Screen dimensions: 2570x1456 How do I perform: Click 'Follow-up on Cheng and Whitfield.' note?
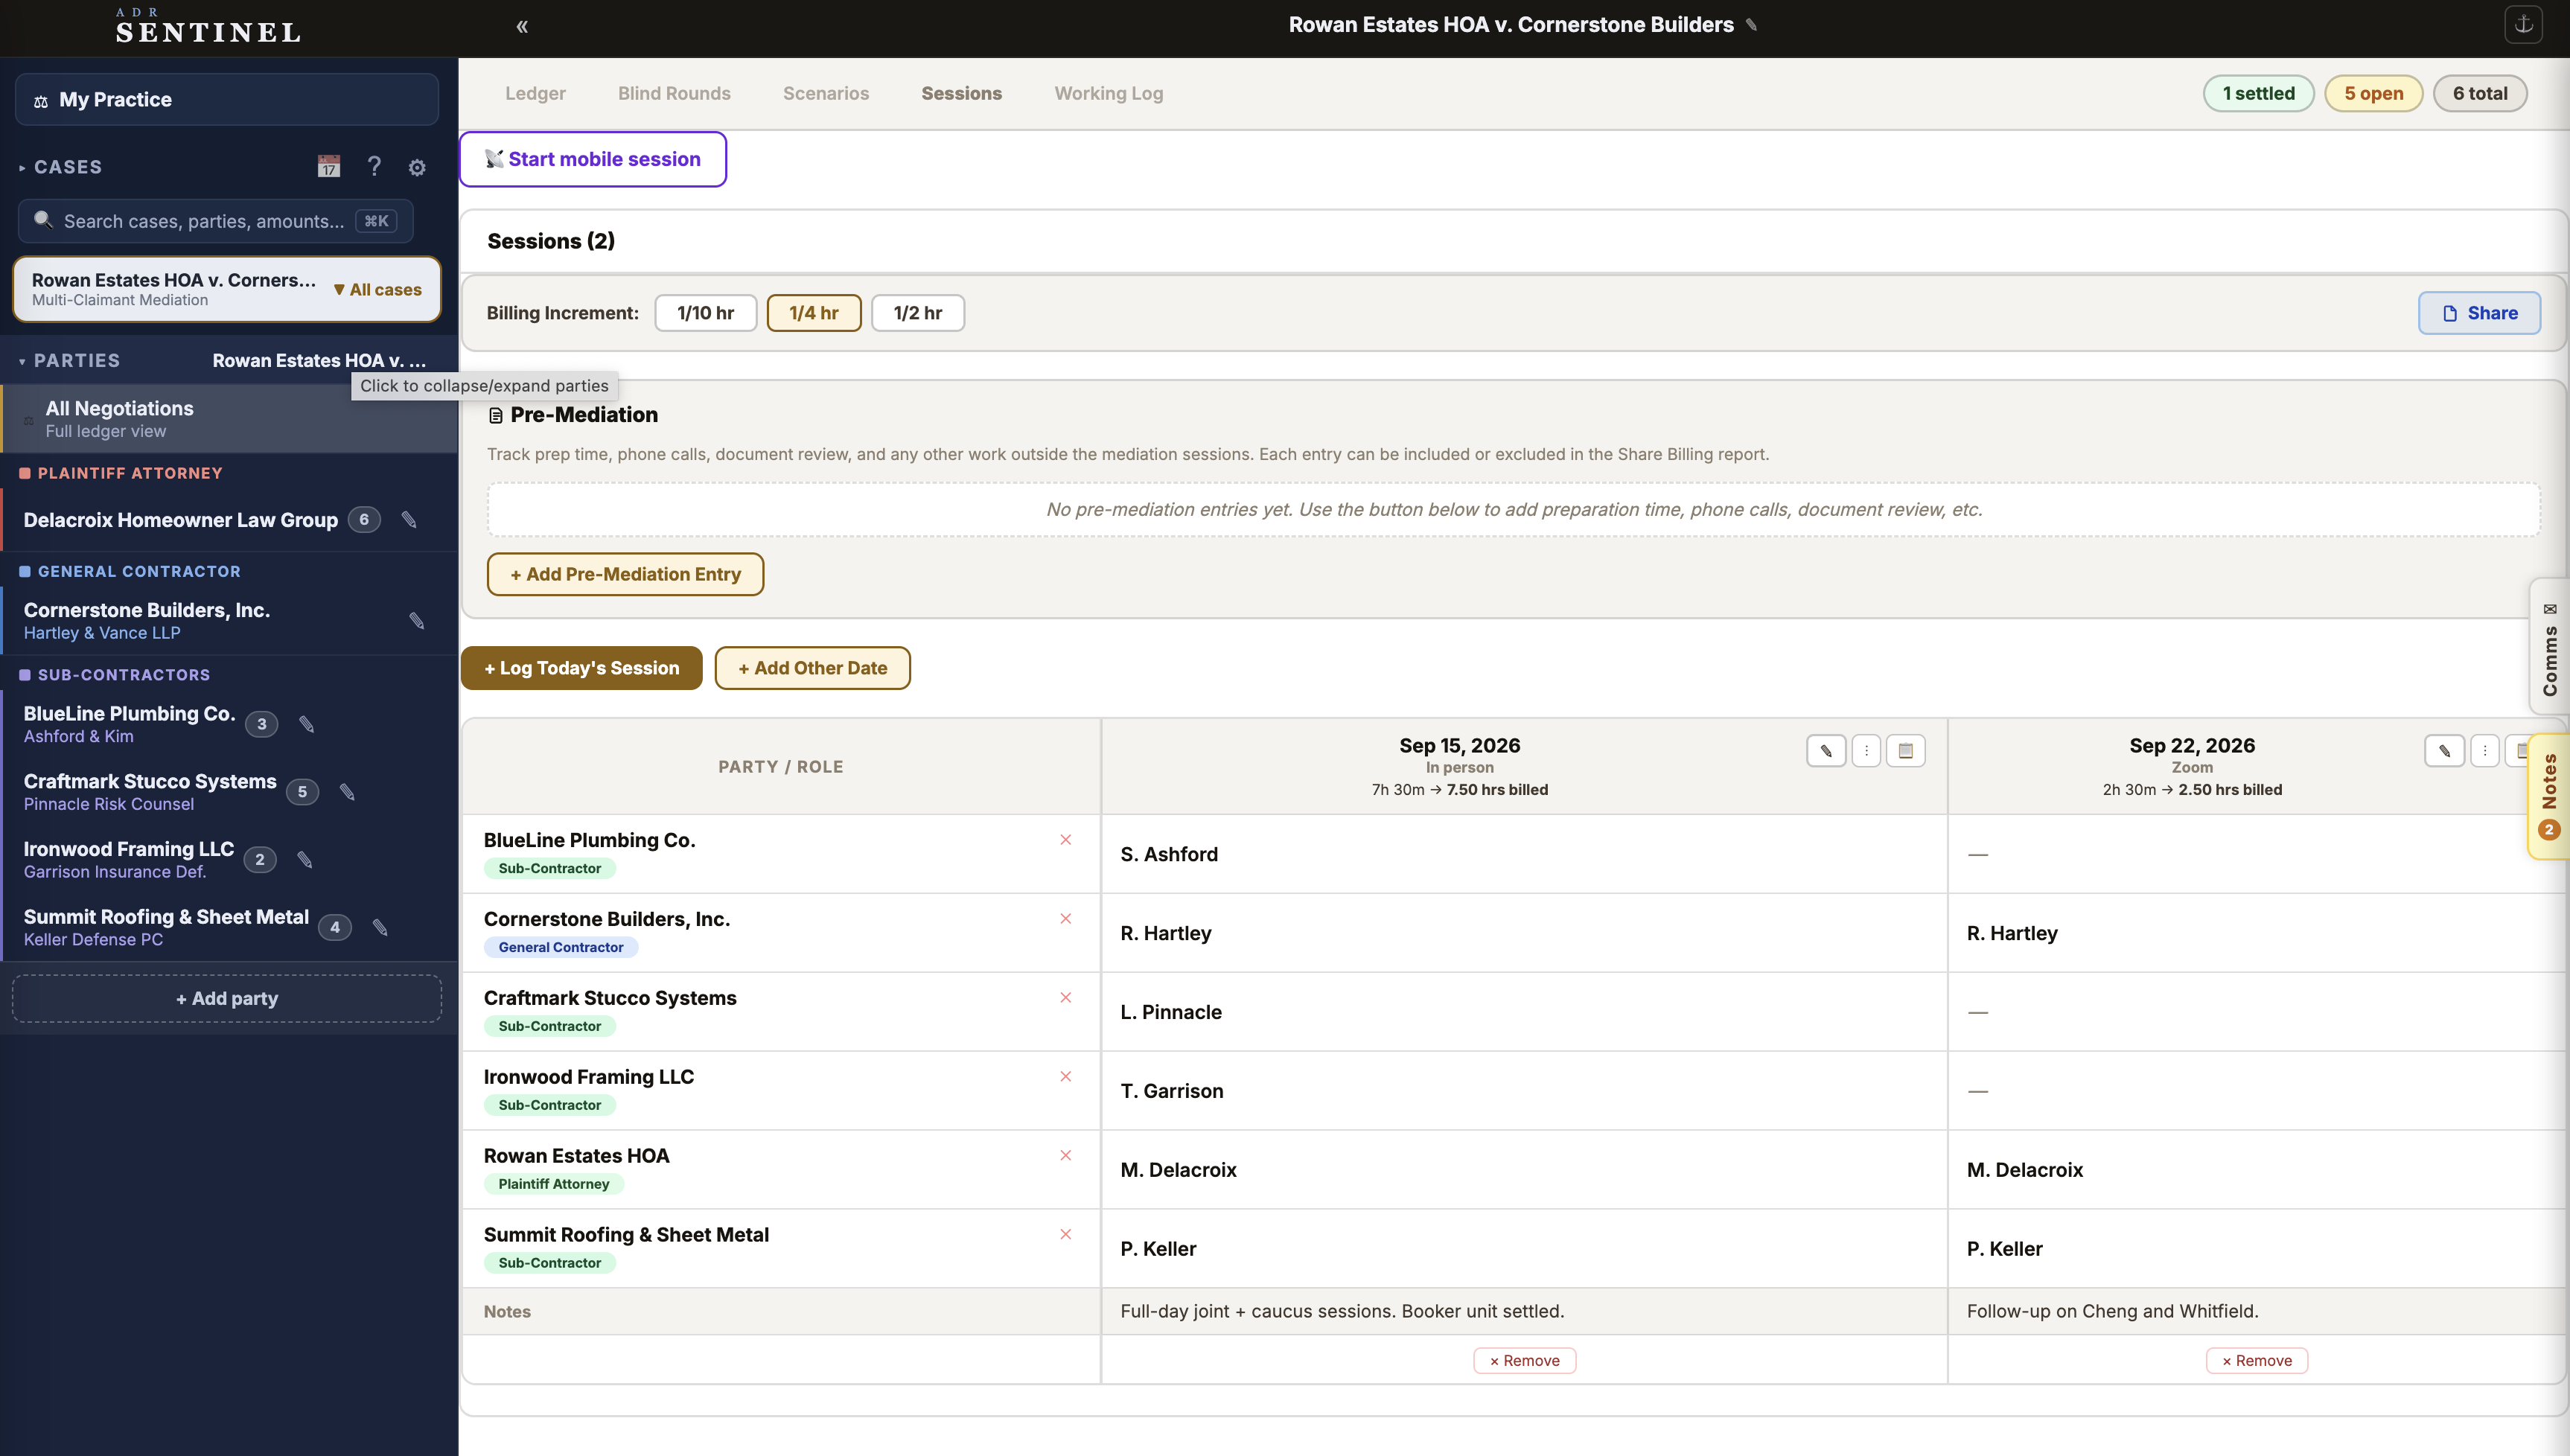point(2112,1311)
